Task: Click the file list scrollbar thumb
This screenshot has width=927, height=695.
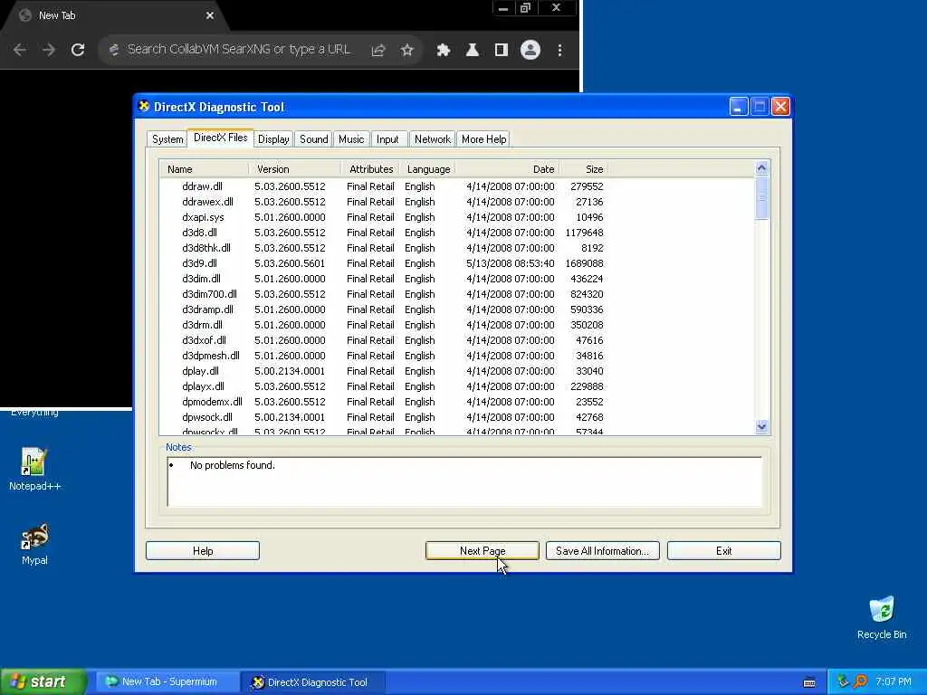Action: click(761, 198)
